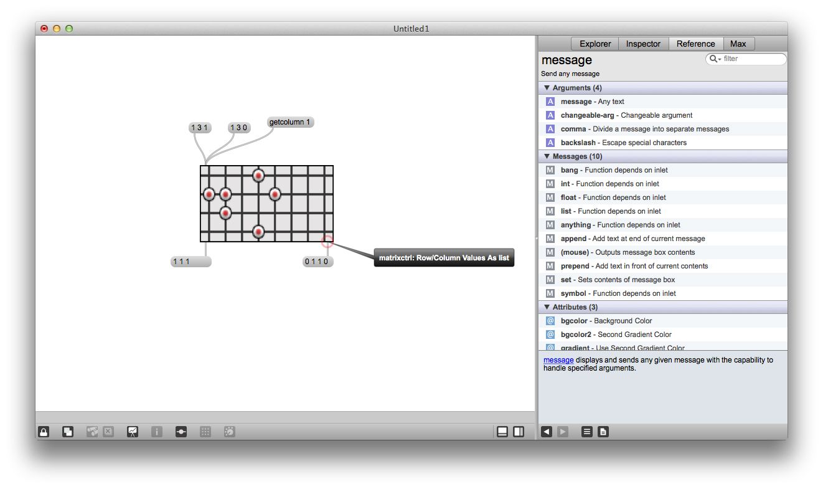Open the filter search options magnifier
The width and height of the screenshot is (823, 489).
coord(713,59)
